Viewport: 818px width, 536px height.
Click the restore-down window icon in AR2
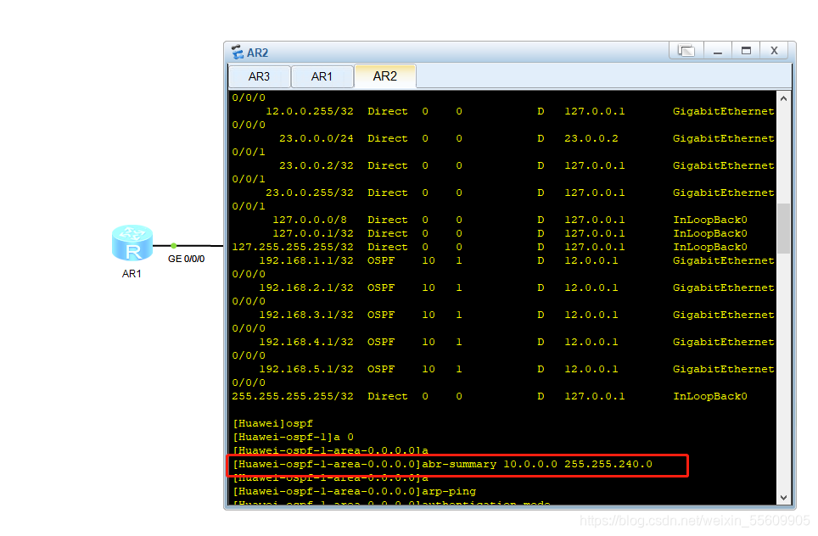pyautogui.click(x=686, y=51)
